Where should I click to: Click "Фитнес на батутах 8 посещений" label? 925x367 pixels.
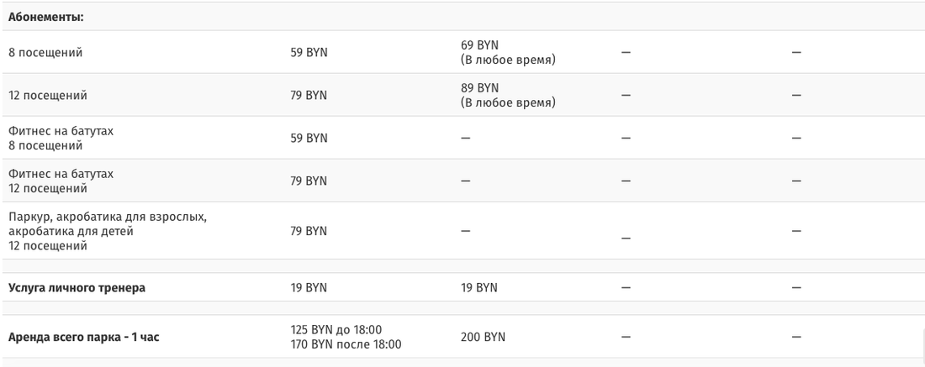61,138
